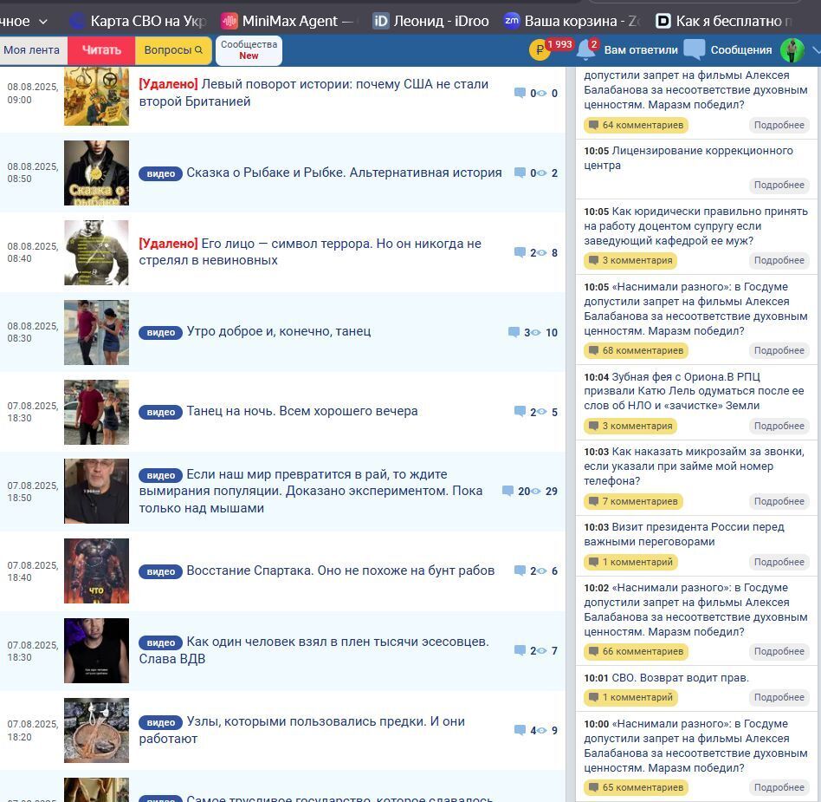Click thumbnail of Сказка о Рыбаке post

pos(96,173)
